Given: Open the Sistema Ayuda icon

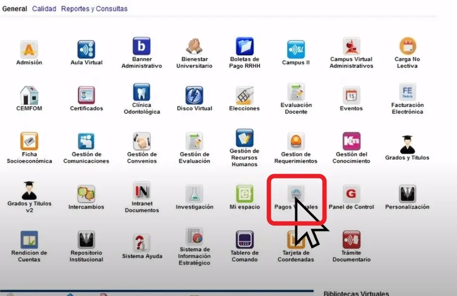Looking at the screenshot, I should [x=142, y=243].
